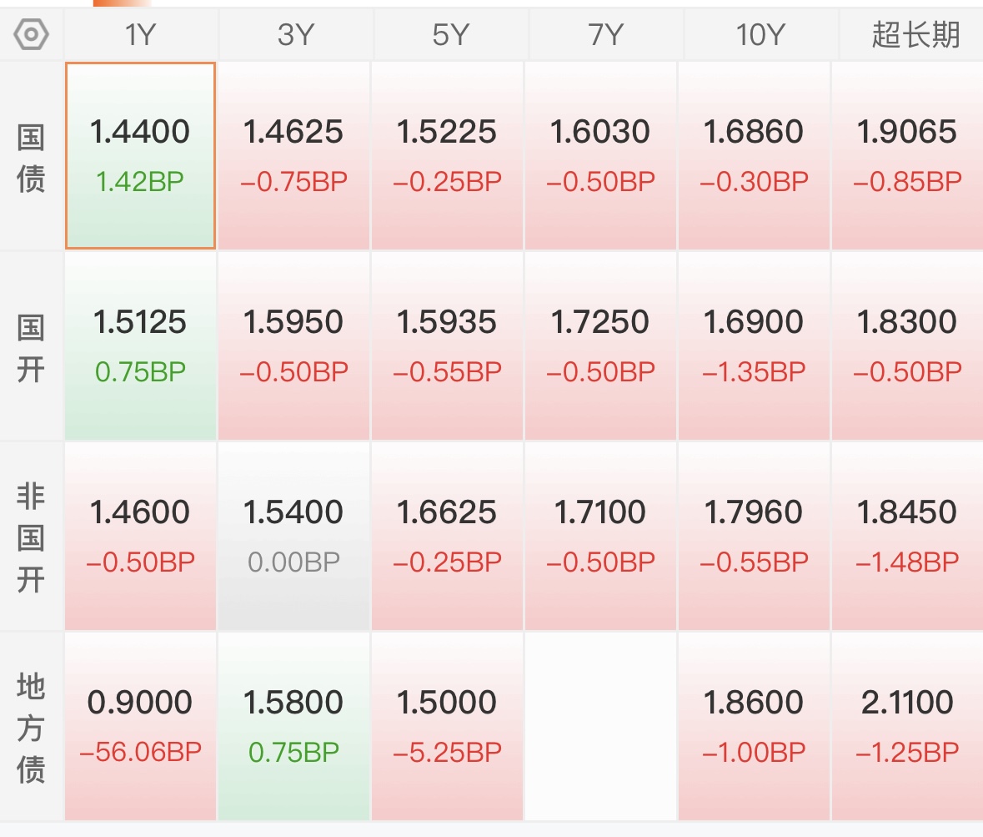
Task: Select the 10Y maturity column header
Action: [x=760, y=34]
